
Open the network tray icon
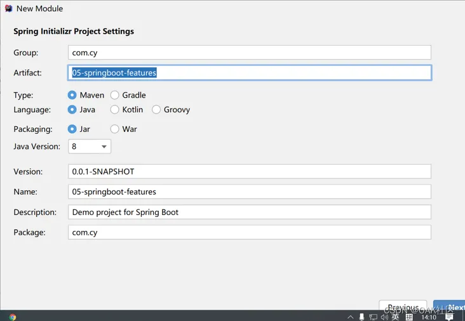click(373, 317)
